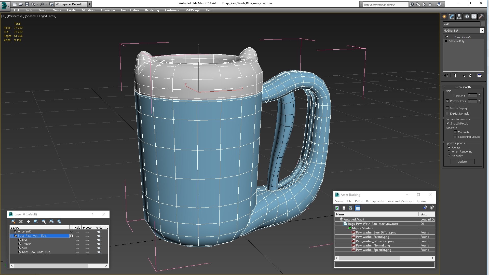
Task: Uncheck Smooth Result checkbox
Action: pyautogui.click(x=447, y=123)
